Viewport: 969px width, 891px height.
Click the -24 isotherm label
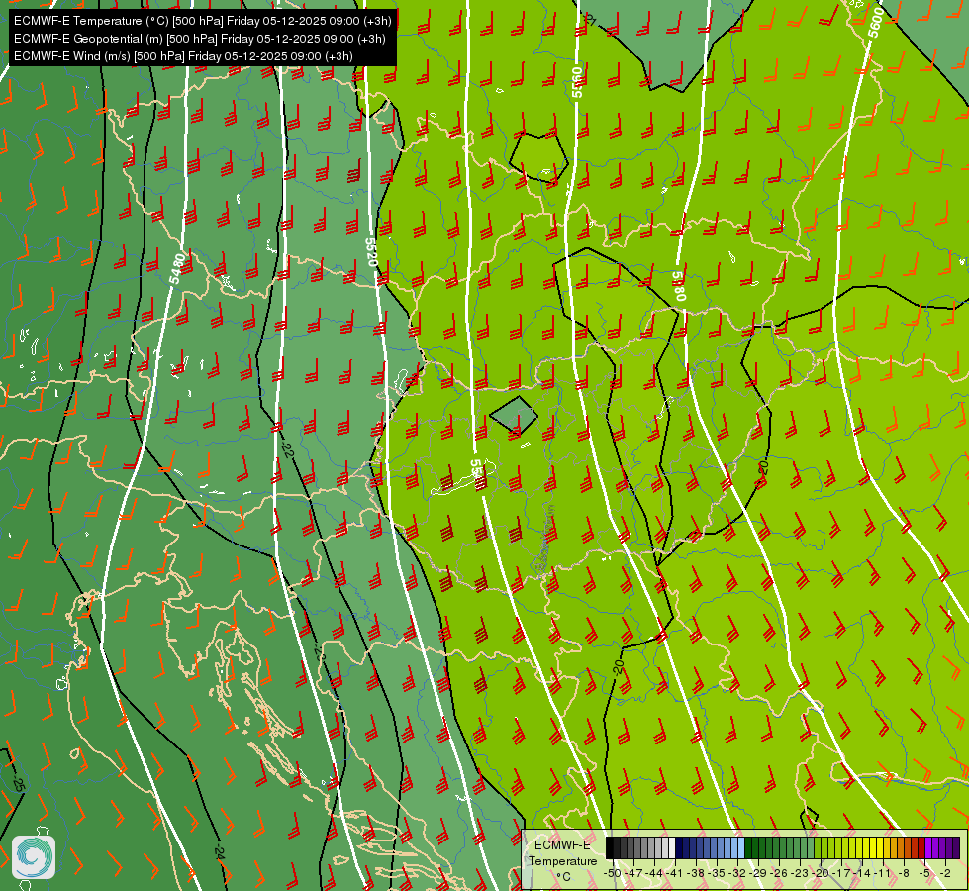pos(219,851)
